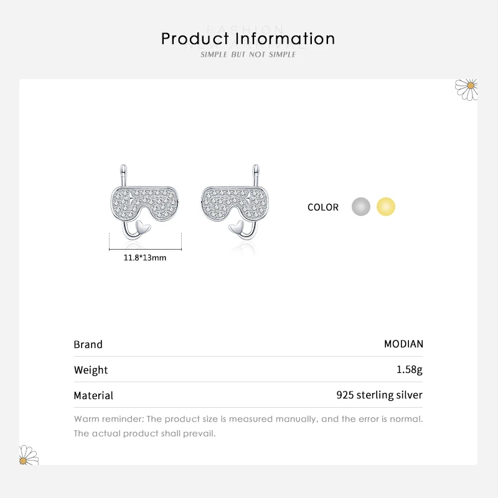Click the ear hook atop the right earring
The image size is (498, 498).
tap(255, 173)
